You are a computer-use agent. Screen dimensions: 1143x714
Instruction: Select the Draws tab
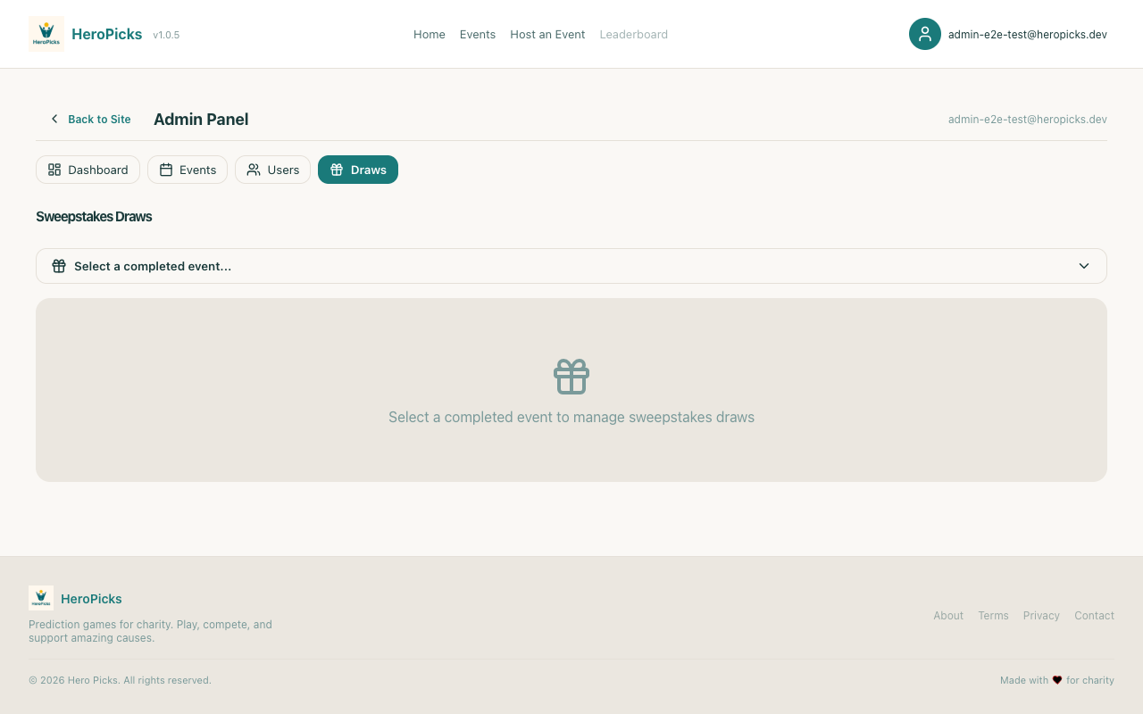[358, 170]
